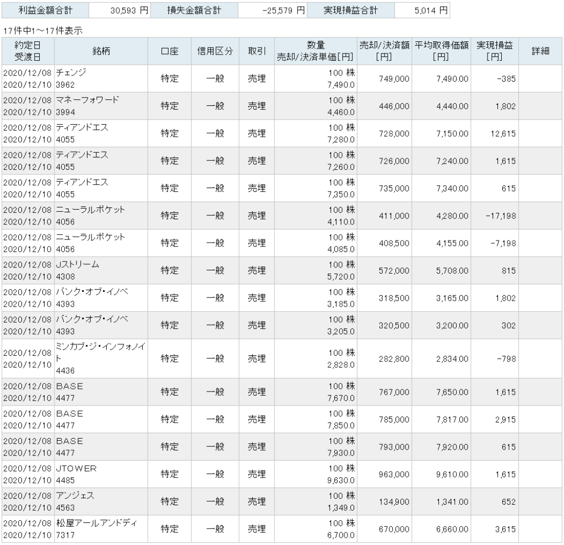Viewport: 564px width, 545px height.
Task: Click the 17件中1～17件表示 text
Action: point(43,31)
